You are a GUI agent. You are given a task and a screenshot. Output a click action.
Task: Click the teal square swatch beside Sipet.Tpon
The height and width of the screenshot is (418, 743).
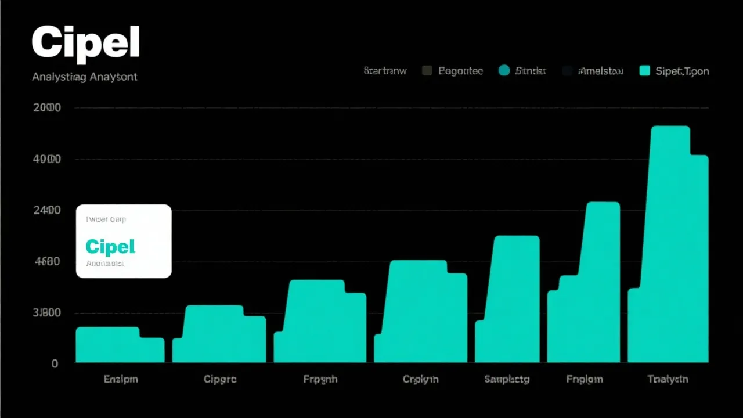644,71
